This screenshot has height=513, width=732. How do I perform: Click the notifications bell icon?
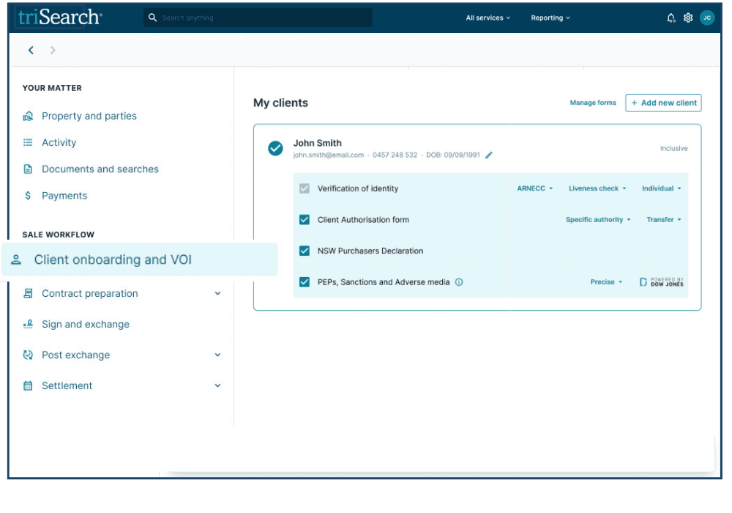tap(671, 18)
